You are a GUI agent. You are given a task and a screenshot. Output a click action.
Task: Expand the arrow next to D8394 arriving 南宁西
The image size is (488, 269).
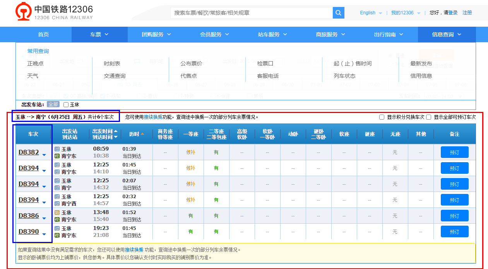click(44, 202)
